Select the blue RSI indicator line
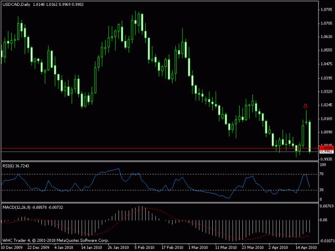 155,183
